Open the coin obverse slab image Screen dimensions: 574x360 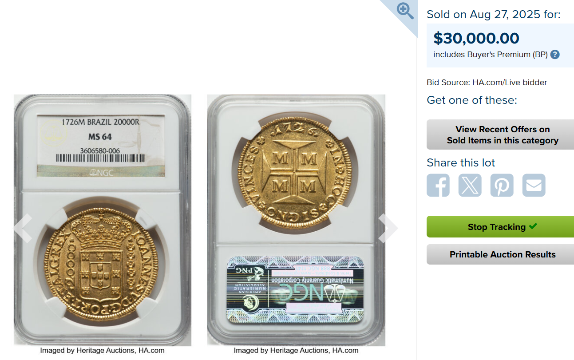pyautogui.click(x=103, y=220)
